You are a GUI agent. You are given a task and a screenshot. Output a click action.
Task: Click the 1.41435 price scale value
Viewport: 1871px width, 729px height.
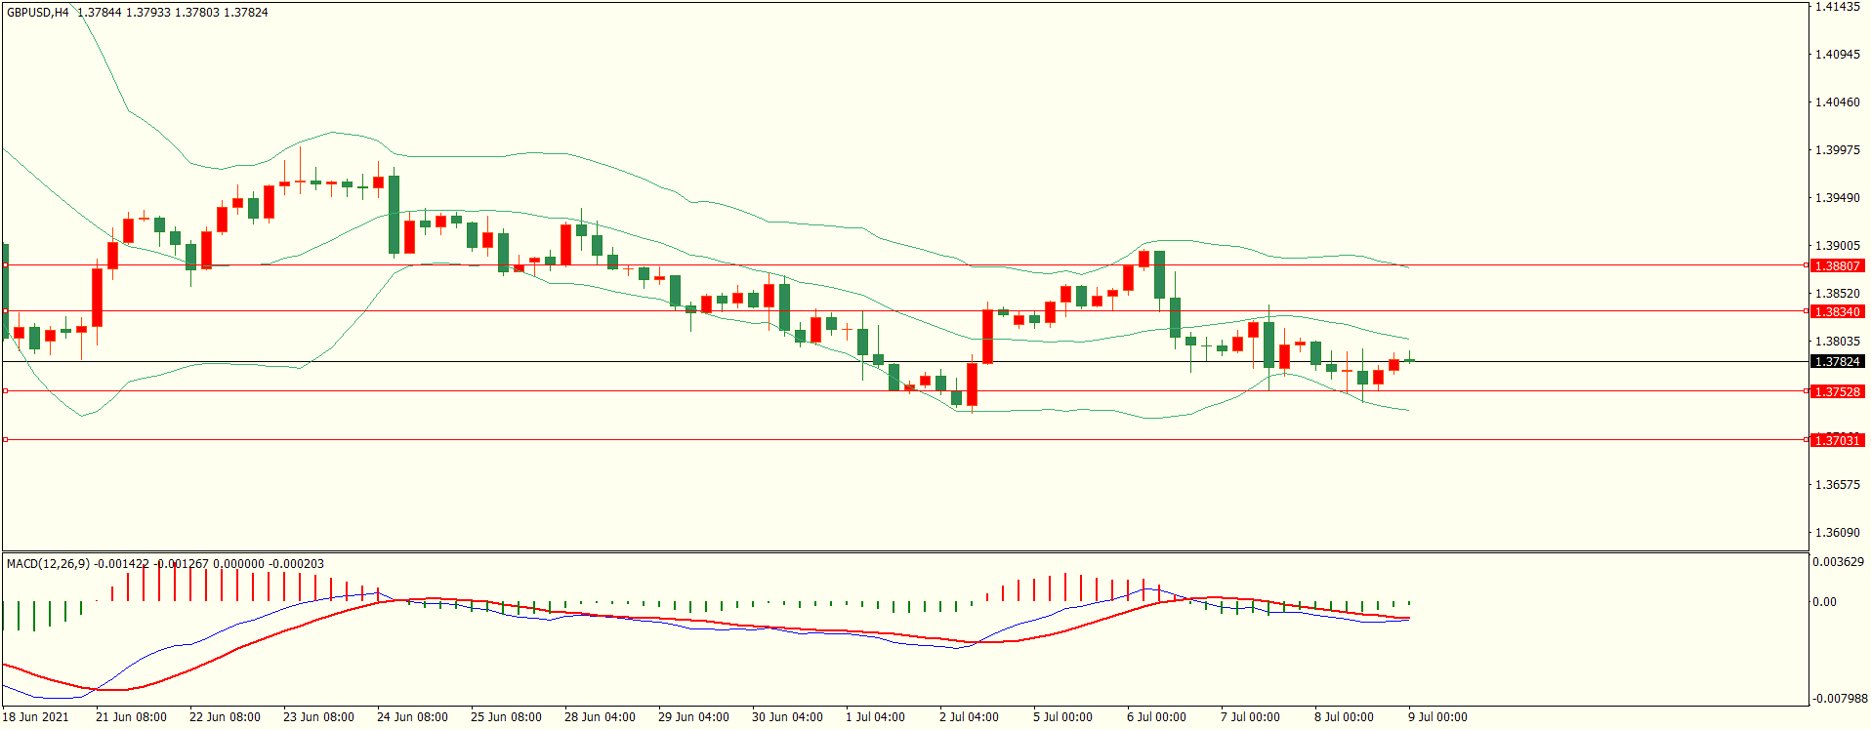[1837, 7]
